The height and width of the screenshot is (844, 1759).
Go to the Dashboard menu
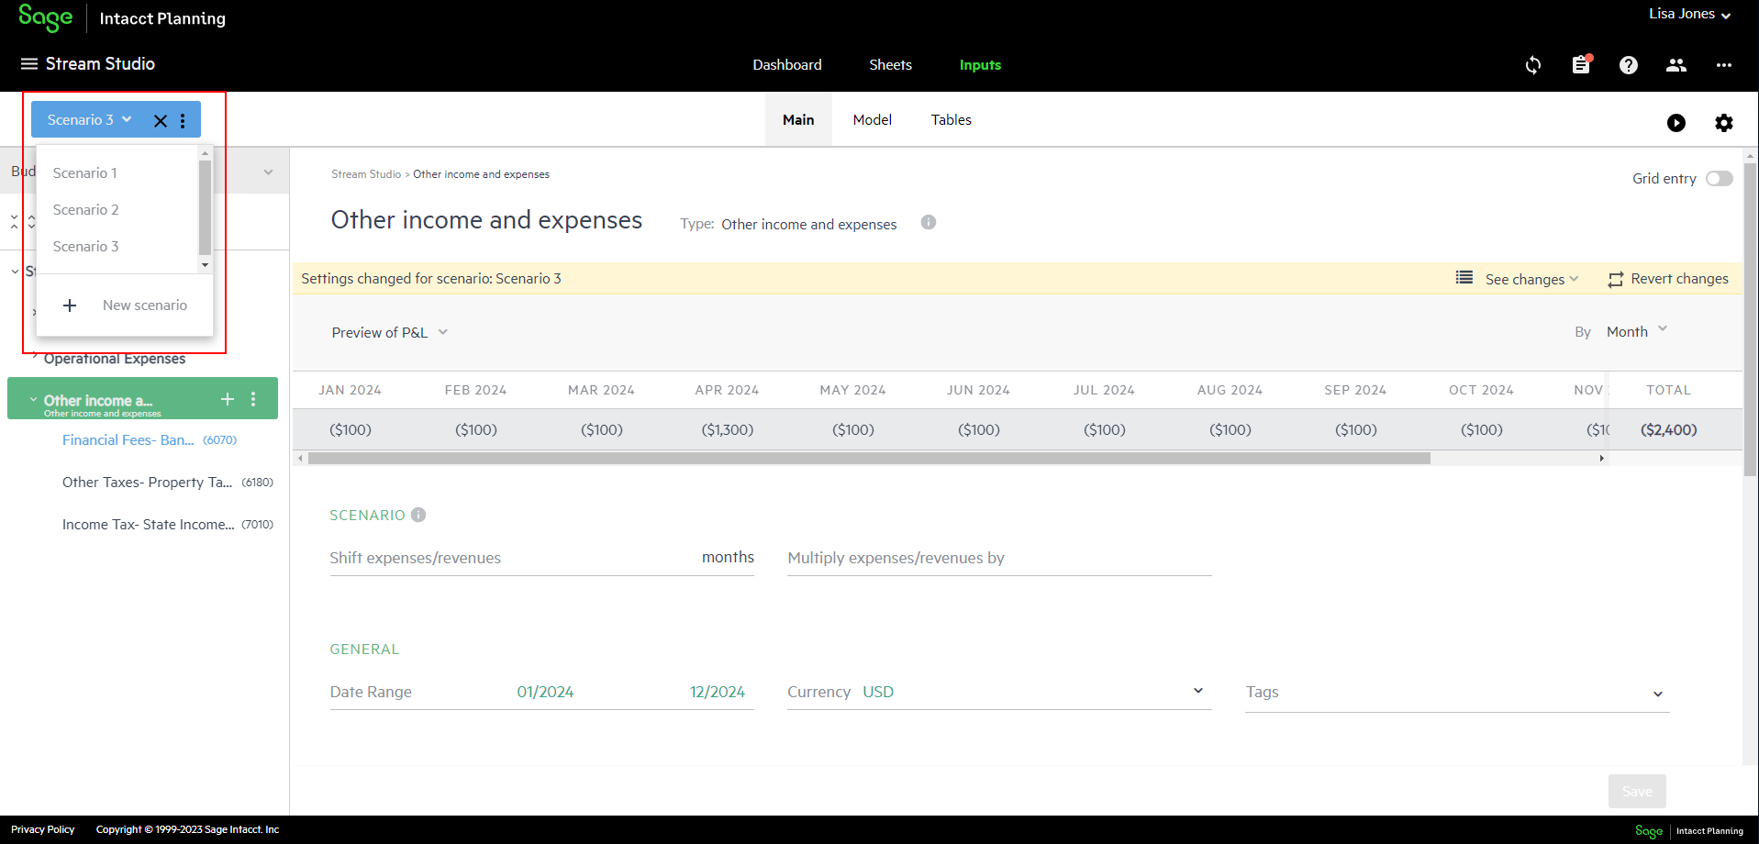point(787,65)
